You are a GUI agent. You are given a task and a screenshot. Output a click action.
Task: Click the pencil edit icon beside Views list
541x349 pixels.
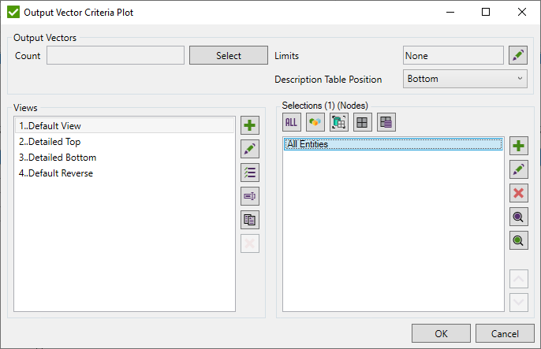pos(250,149)
